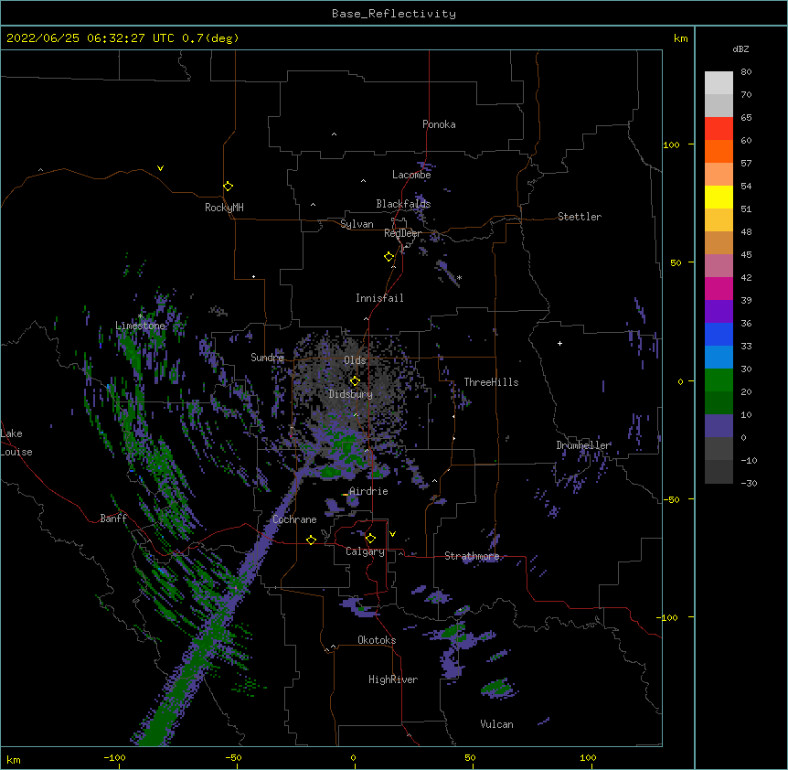Click the RedDeer city label

pos(402,233)
